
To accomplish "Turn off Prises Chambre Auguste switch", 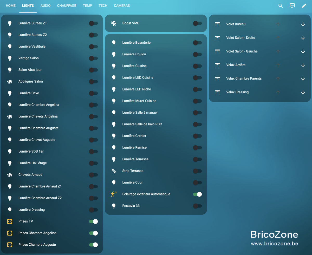I will coord(93,245).
